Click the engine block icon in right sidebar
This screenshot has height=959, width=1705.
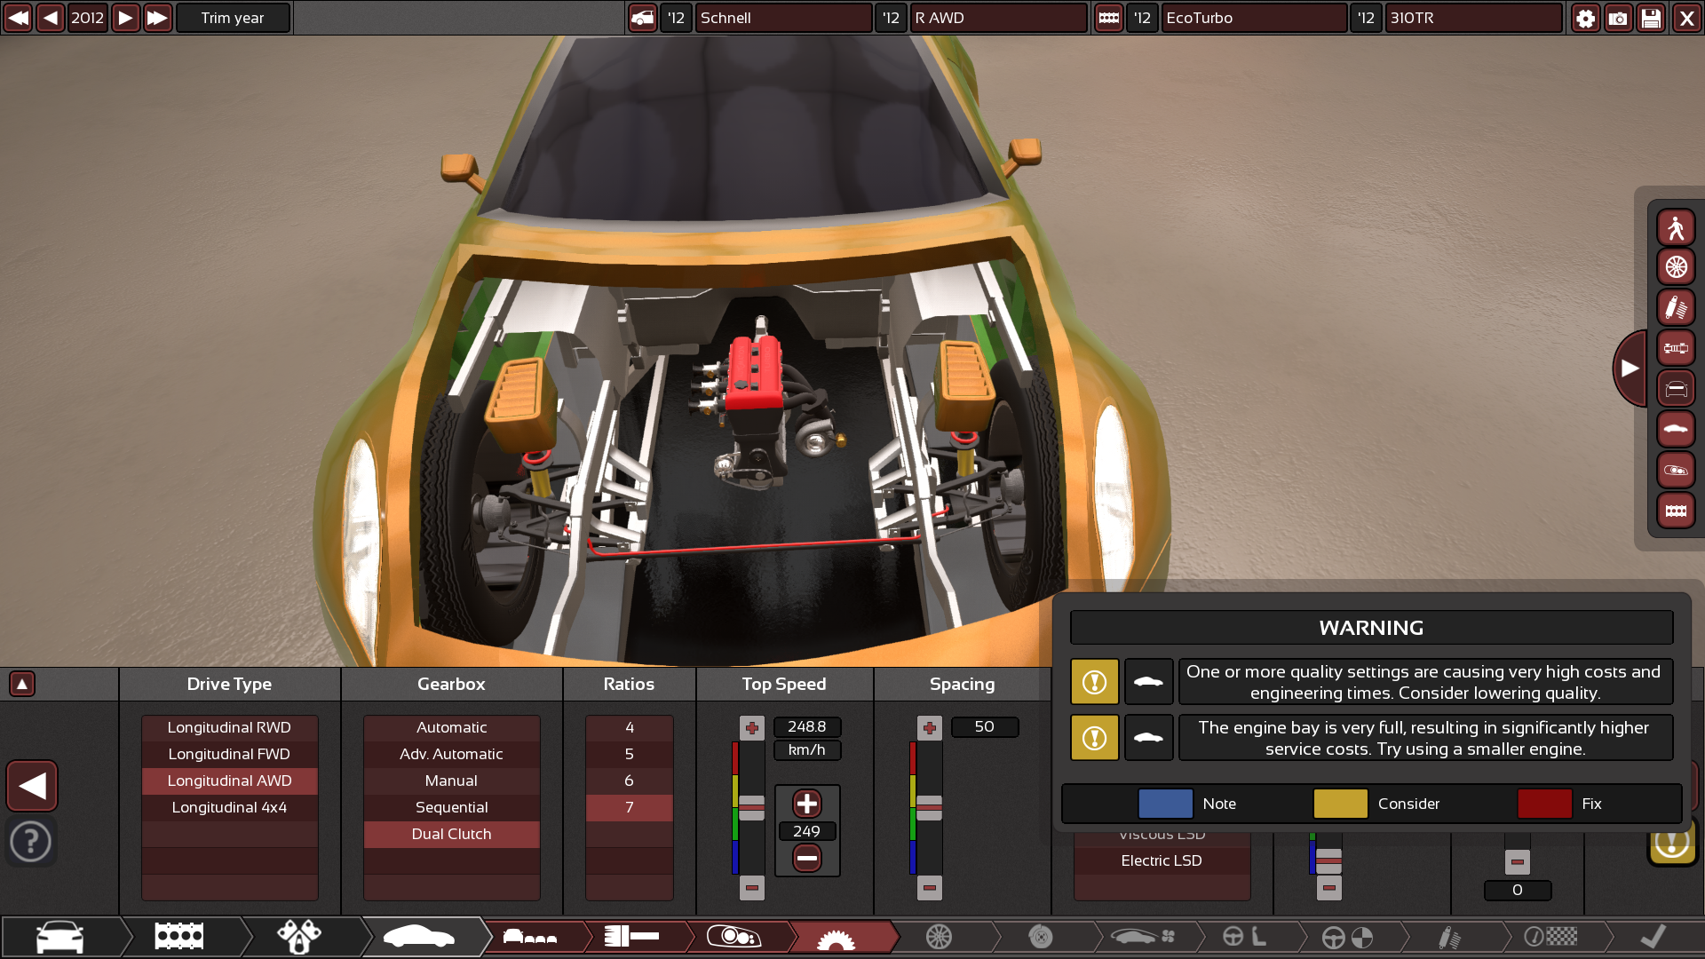(x=1675, y=511)
